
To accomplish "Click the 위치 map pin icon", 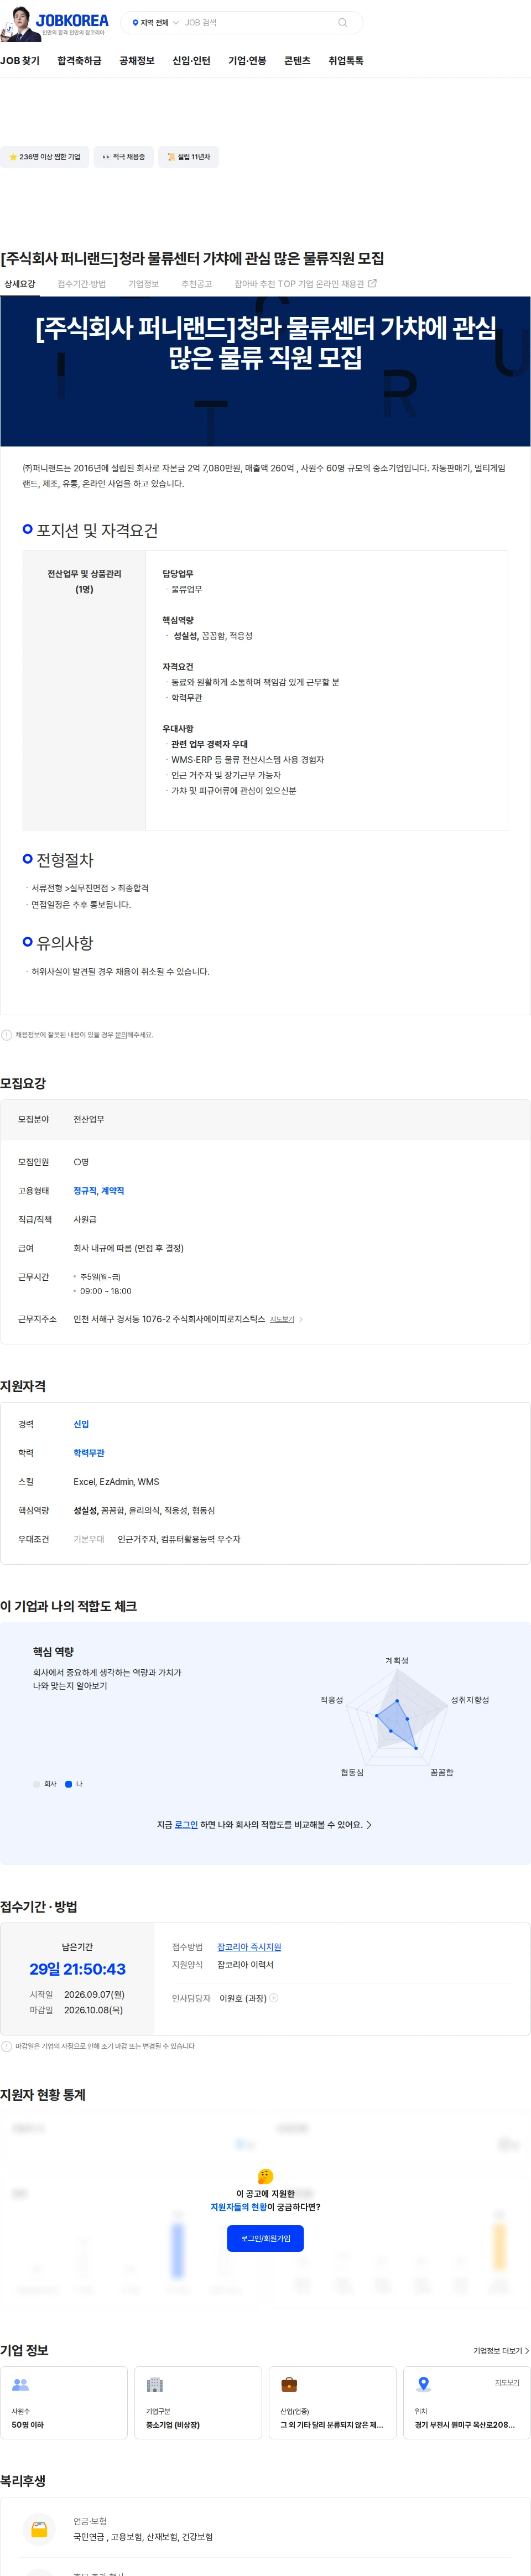I will (423, 2385).
